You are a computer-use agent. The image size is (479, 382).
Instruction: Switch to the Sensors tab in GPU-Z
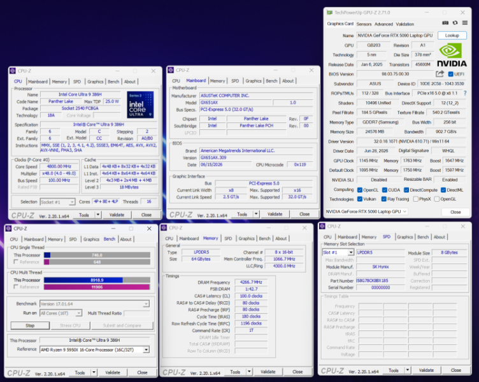point(364,24)
